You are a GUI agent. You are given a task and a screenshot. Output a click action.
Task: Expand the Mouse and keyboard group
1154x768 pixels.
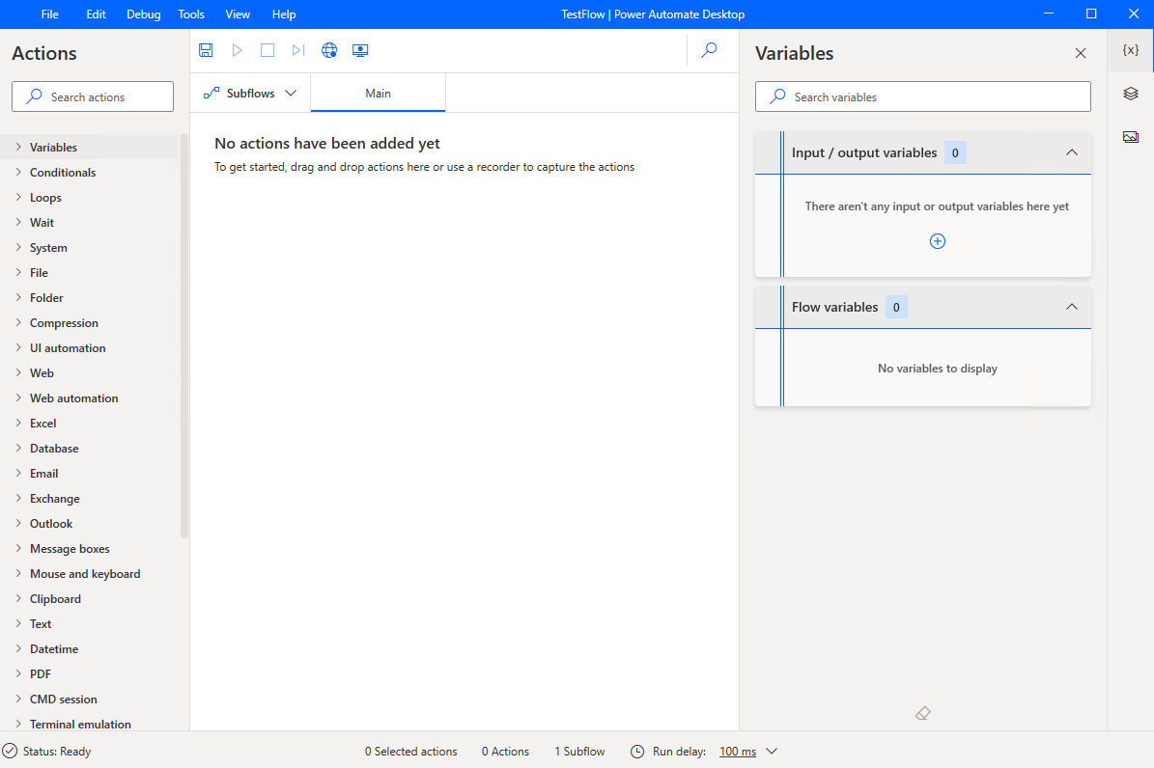18,574
